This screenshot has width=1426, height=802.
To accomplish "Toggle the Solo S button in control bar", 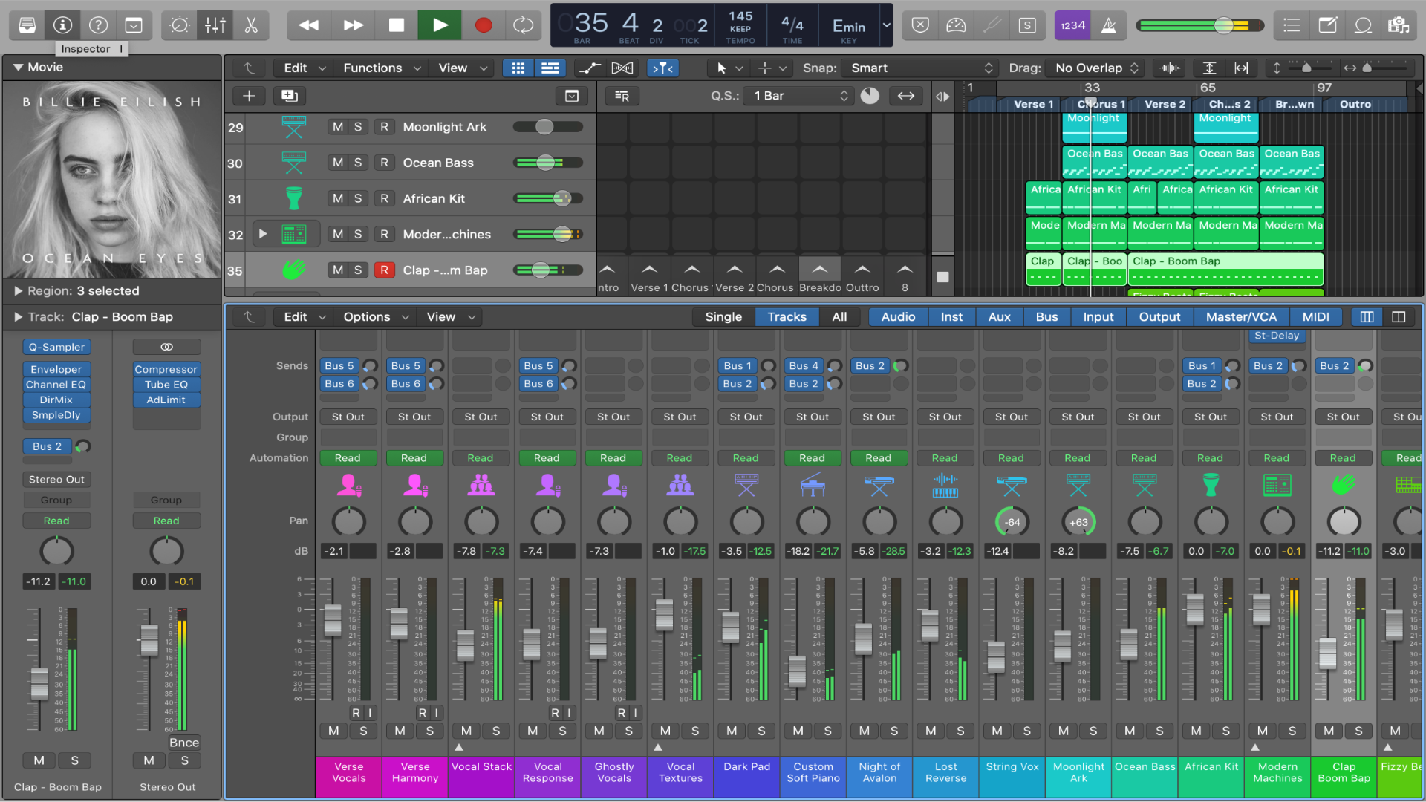I will click(1027, 25).
